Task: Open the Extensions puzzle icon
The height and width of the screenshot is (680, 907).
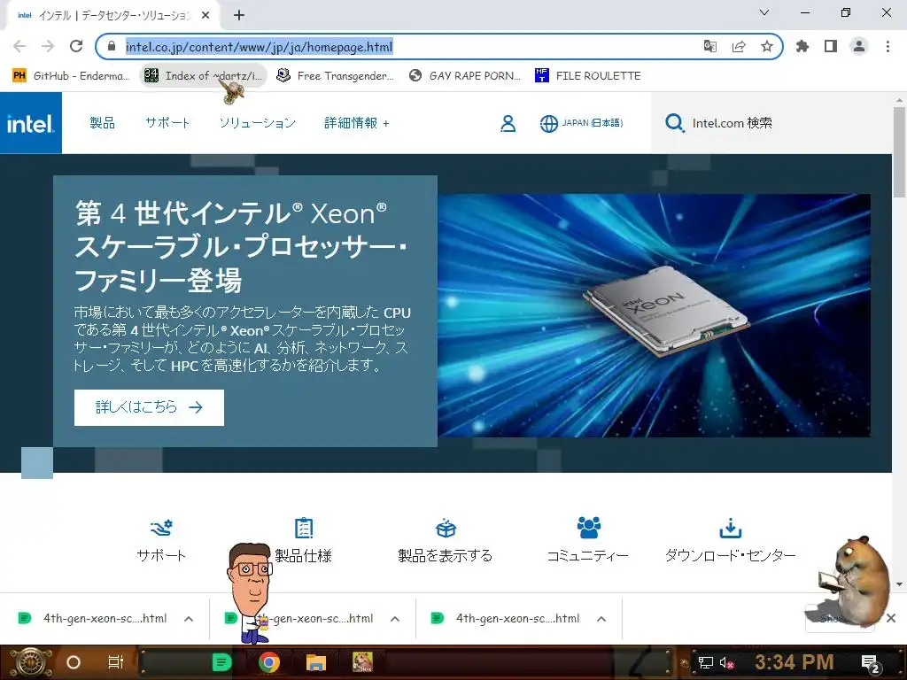Action: [x=802, y=46]
